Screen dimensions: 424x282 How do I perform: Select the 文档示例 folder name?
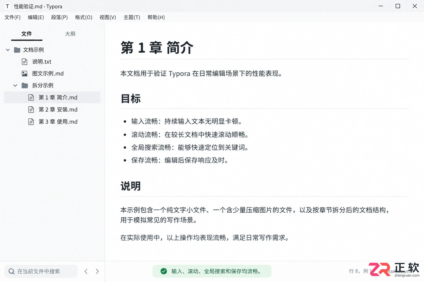[34, 50]
